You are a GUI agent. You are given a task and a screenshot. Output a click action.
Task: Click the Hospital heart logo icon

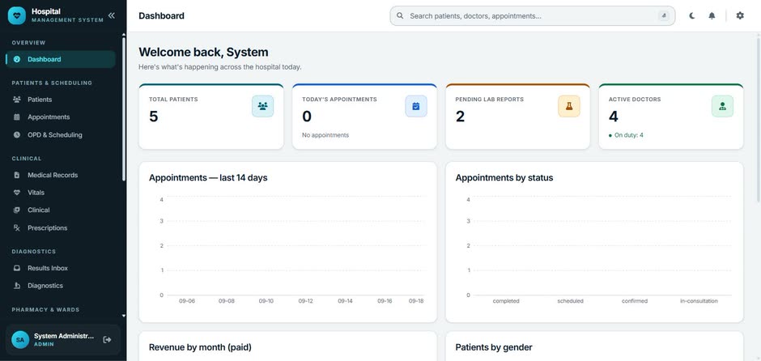tap(17, 15)
